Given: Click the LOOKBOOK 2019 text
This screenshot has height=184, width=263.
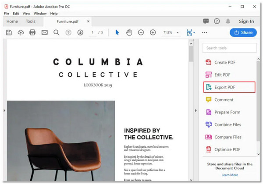Looking at the screenshot, I should click(98, 85).
